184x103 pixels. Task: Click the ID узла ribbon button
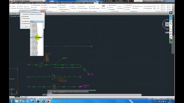[x=34, y=9]
